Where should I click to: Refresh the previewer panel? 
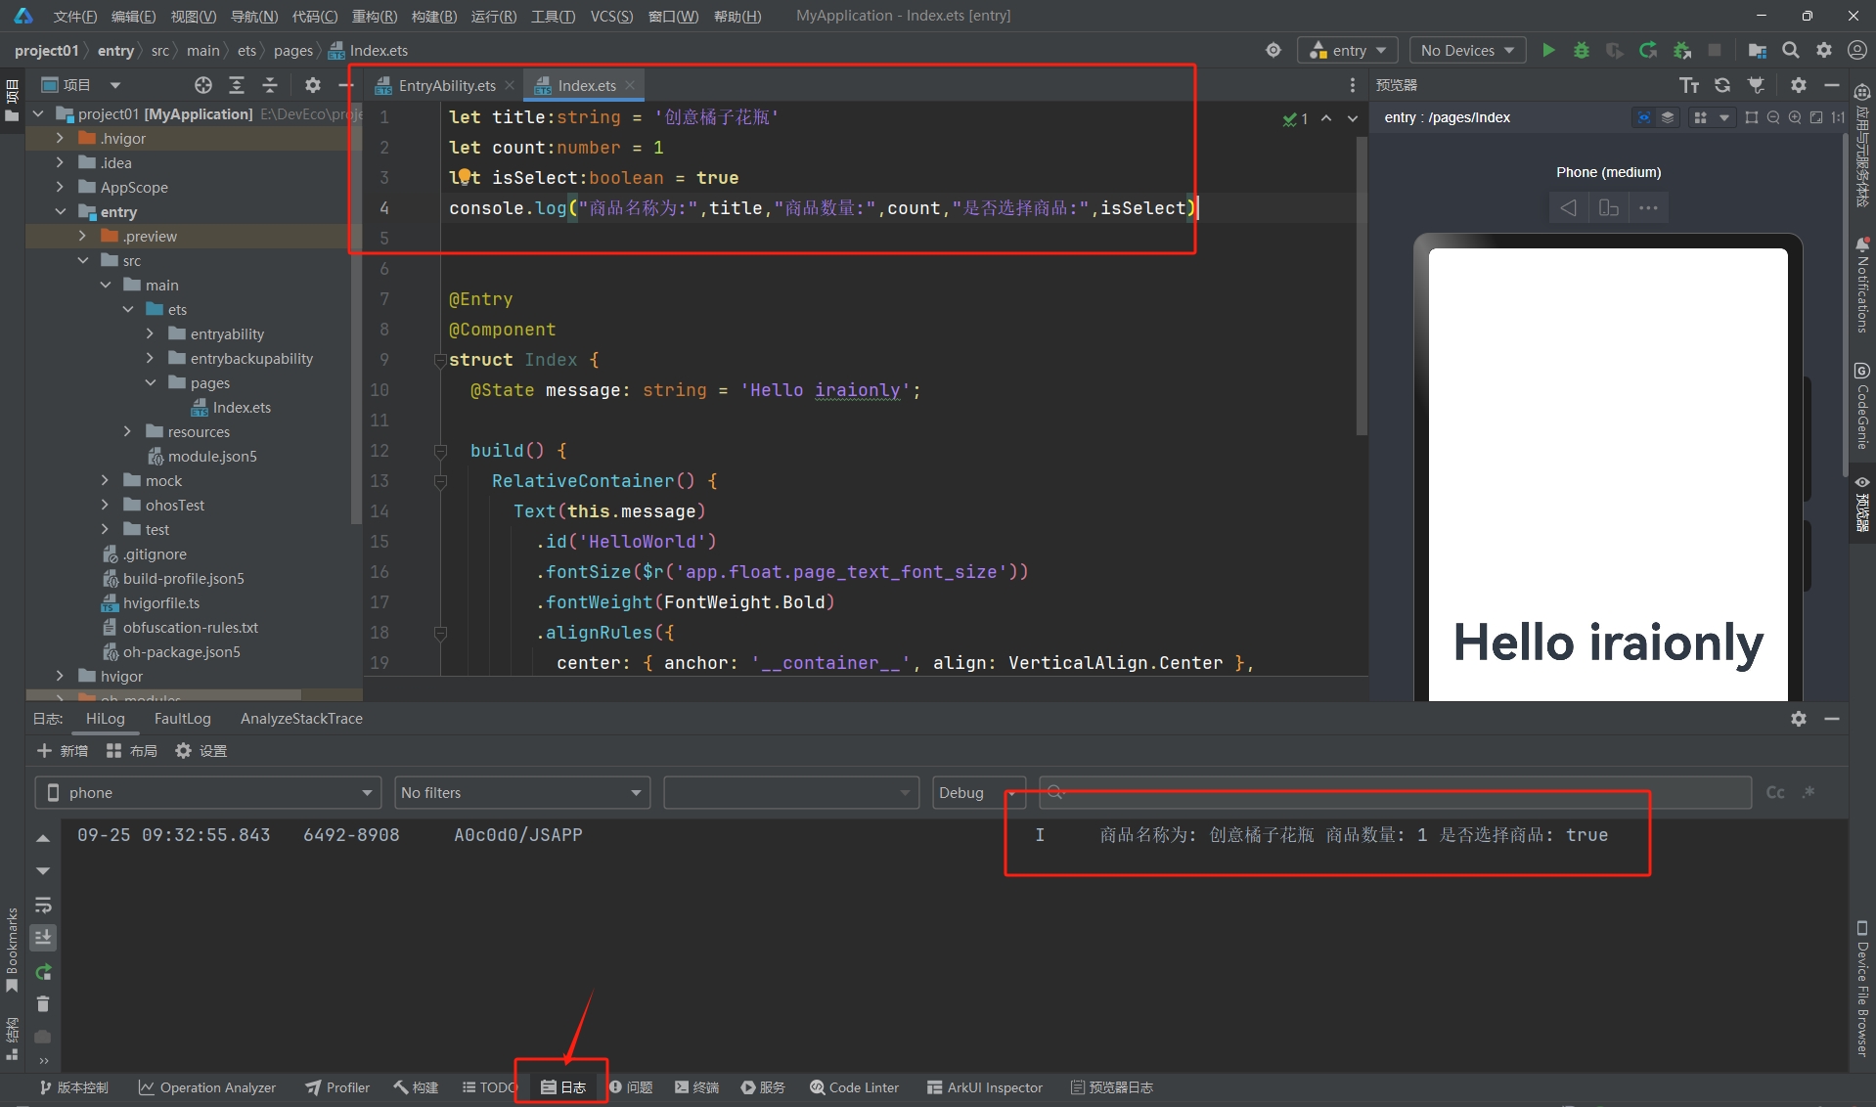[x=1722, y=85]
